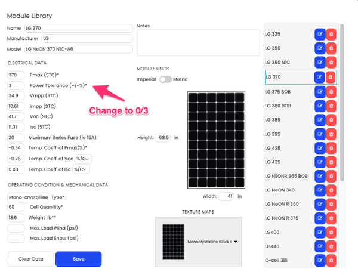
Task: Open the Mono-crystalline Type dropdown
Action: pos(29,197)
